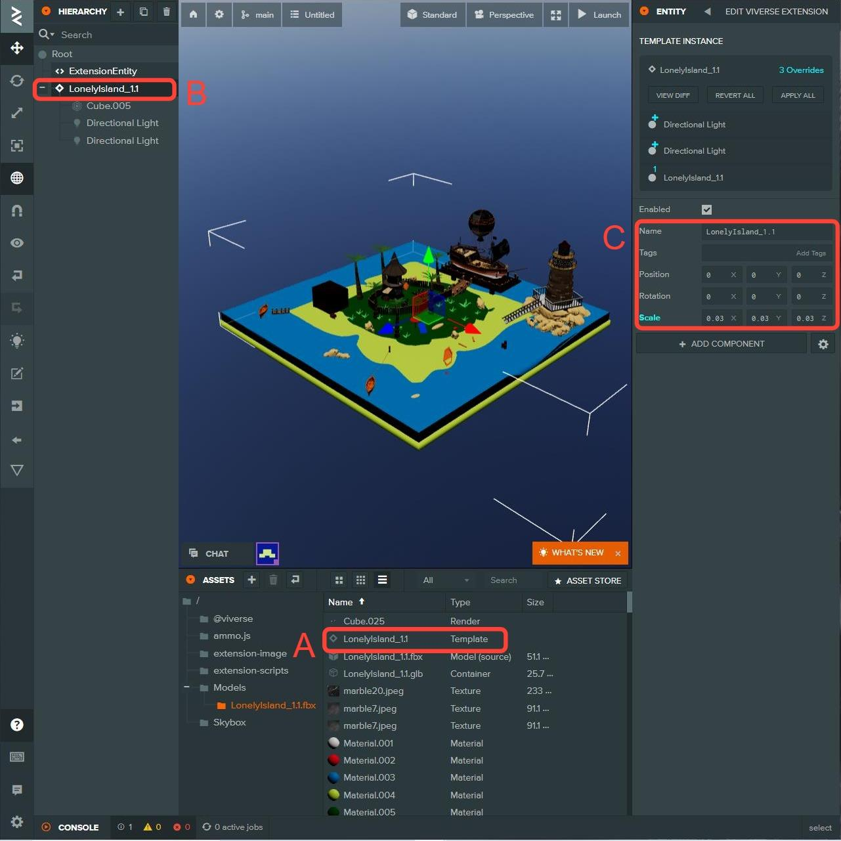The image size is (841, 841).
Task: Delete the selected entity in Hierarchy
Action: click(x=167, y=12)
